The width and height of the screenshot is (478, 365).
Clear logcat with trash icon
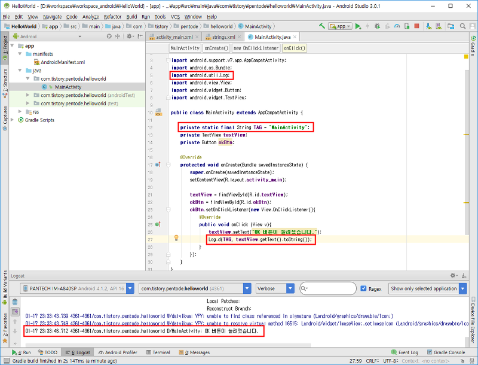(x=15, y=302)
